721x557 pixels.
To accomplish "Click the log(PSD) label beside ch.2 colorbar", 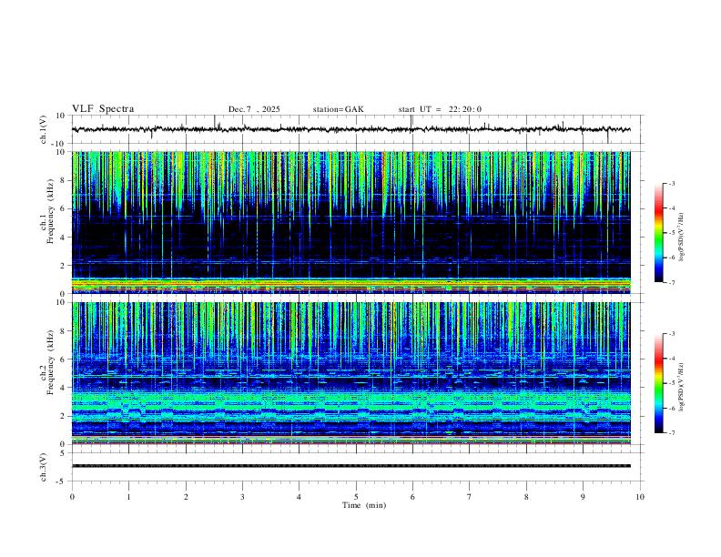I will pos(682,387).
